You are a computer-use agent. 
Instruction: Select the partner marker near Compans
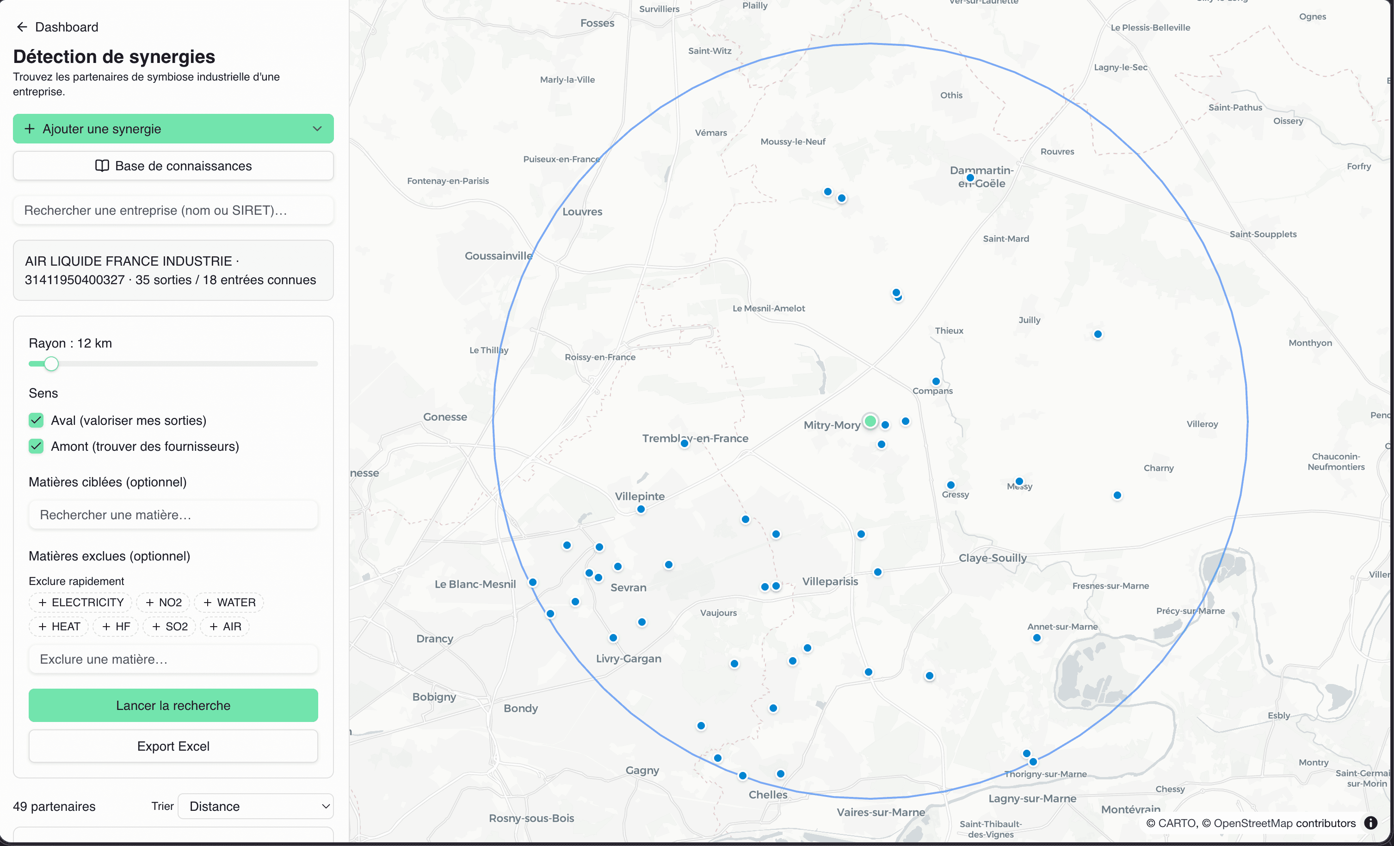tap(936, 382)
